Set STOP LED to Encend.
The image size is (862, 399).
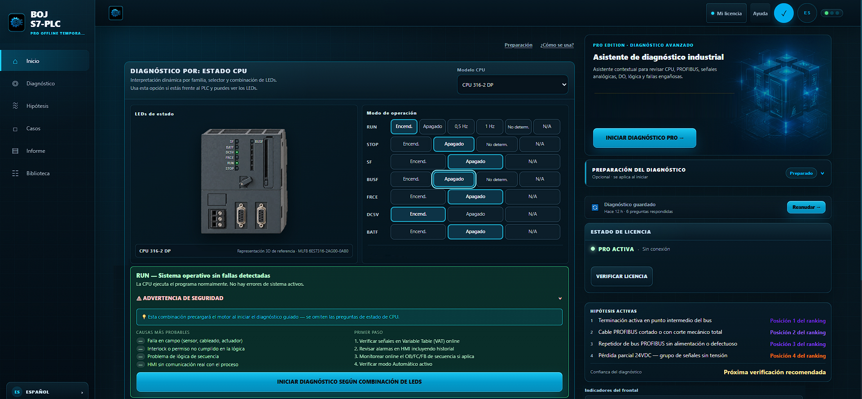[411, 144]
